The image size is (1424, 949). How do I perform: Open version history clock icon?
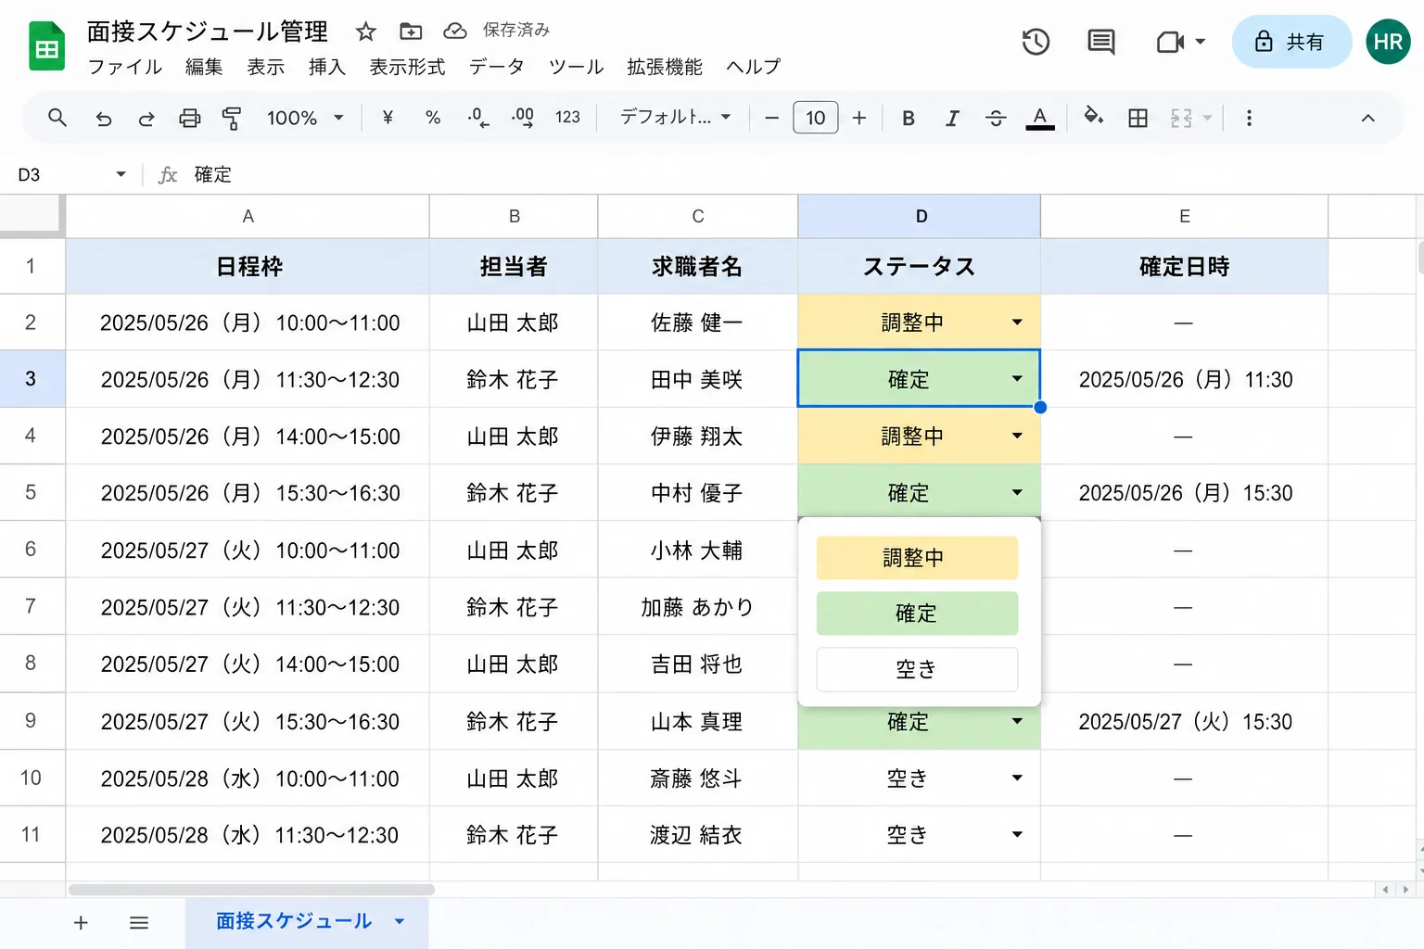click(x=1036, y=42)
